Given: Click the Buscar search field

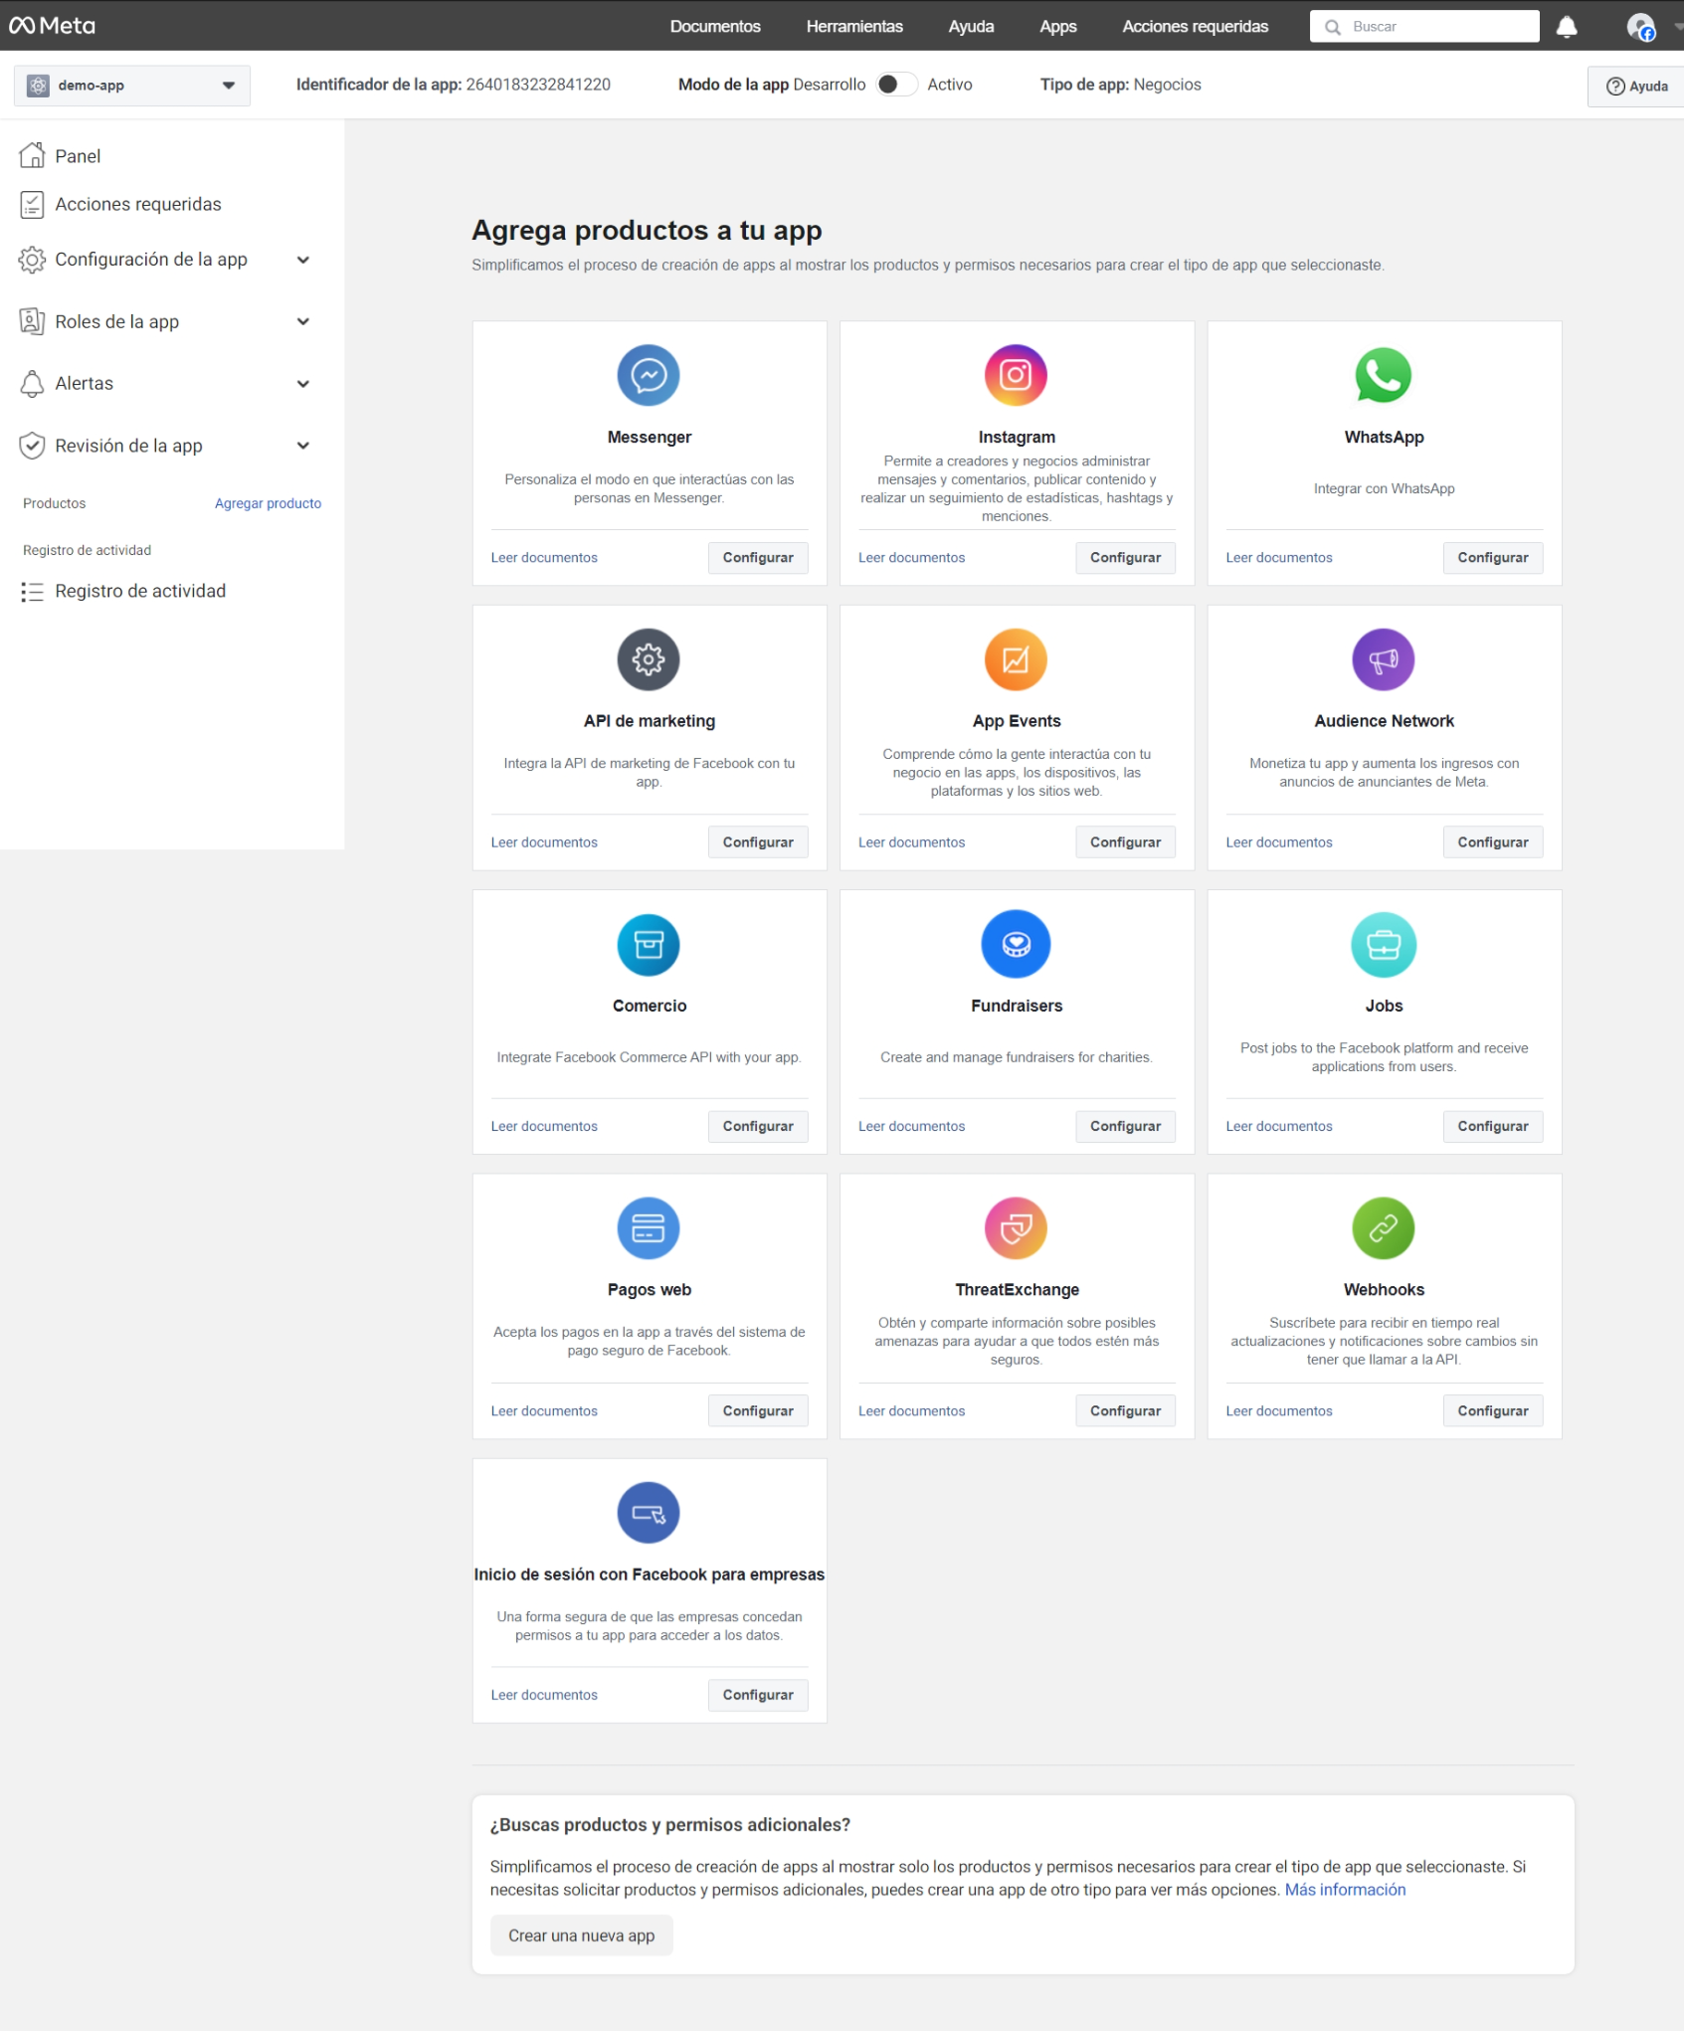Looking at the screenshot, I should point(1432,27).
